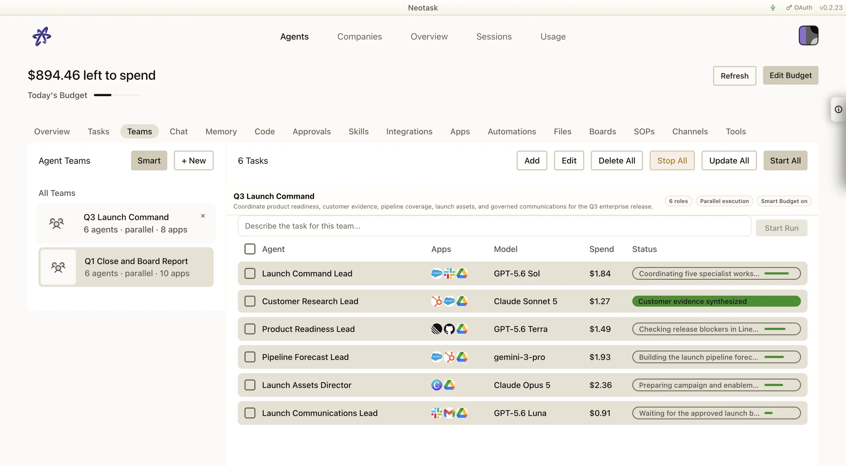Image resolution: width=846 pixels, height=466 pixels.
Task: Click GitHub icon in Product Readiness Lead row
Action: click(x=449, y=329)
